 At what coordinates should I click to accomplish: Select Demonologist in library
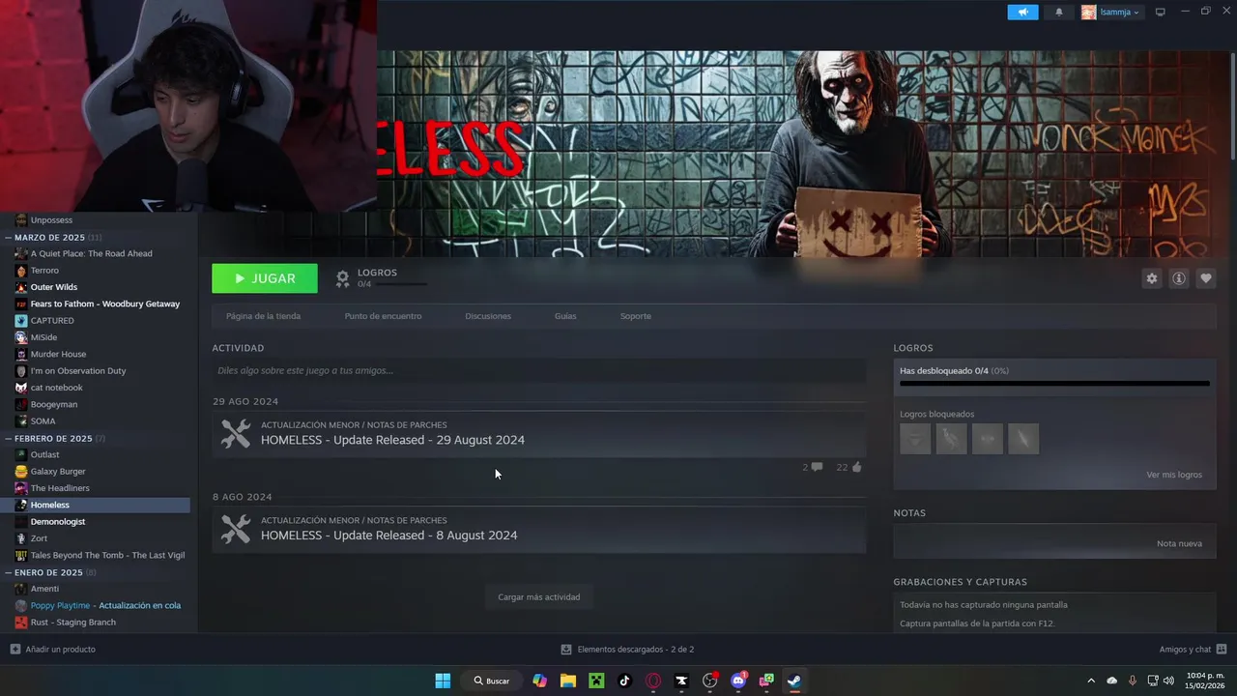tap(58, 522)
